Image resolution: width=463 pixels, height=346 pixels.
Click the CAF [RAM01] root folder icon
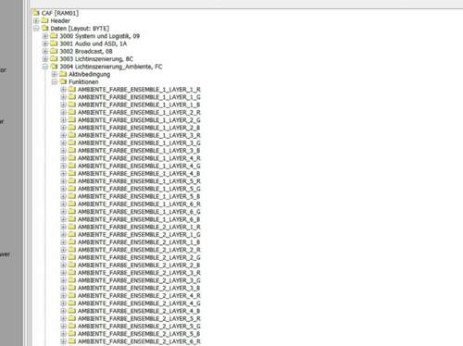click(36, 13)
